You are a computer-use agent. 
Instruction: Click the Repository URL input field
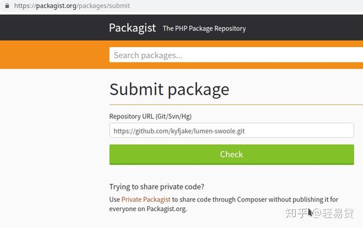tap(232, 131)
